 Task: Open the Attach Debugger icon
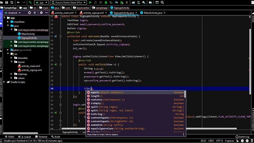tap(122, 2)
